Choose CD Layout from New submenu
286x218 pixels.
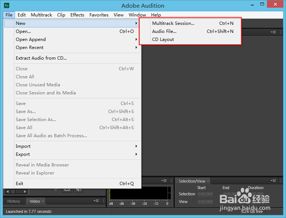190,39
